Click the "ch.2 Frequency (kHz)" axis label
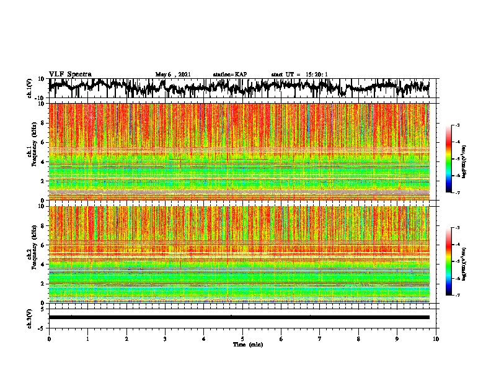 coord(32,248)
